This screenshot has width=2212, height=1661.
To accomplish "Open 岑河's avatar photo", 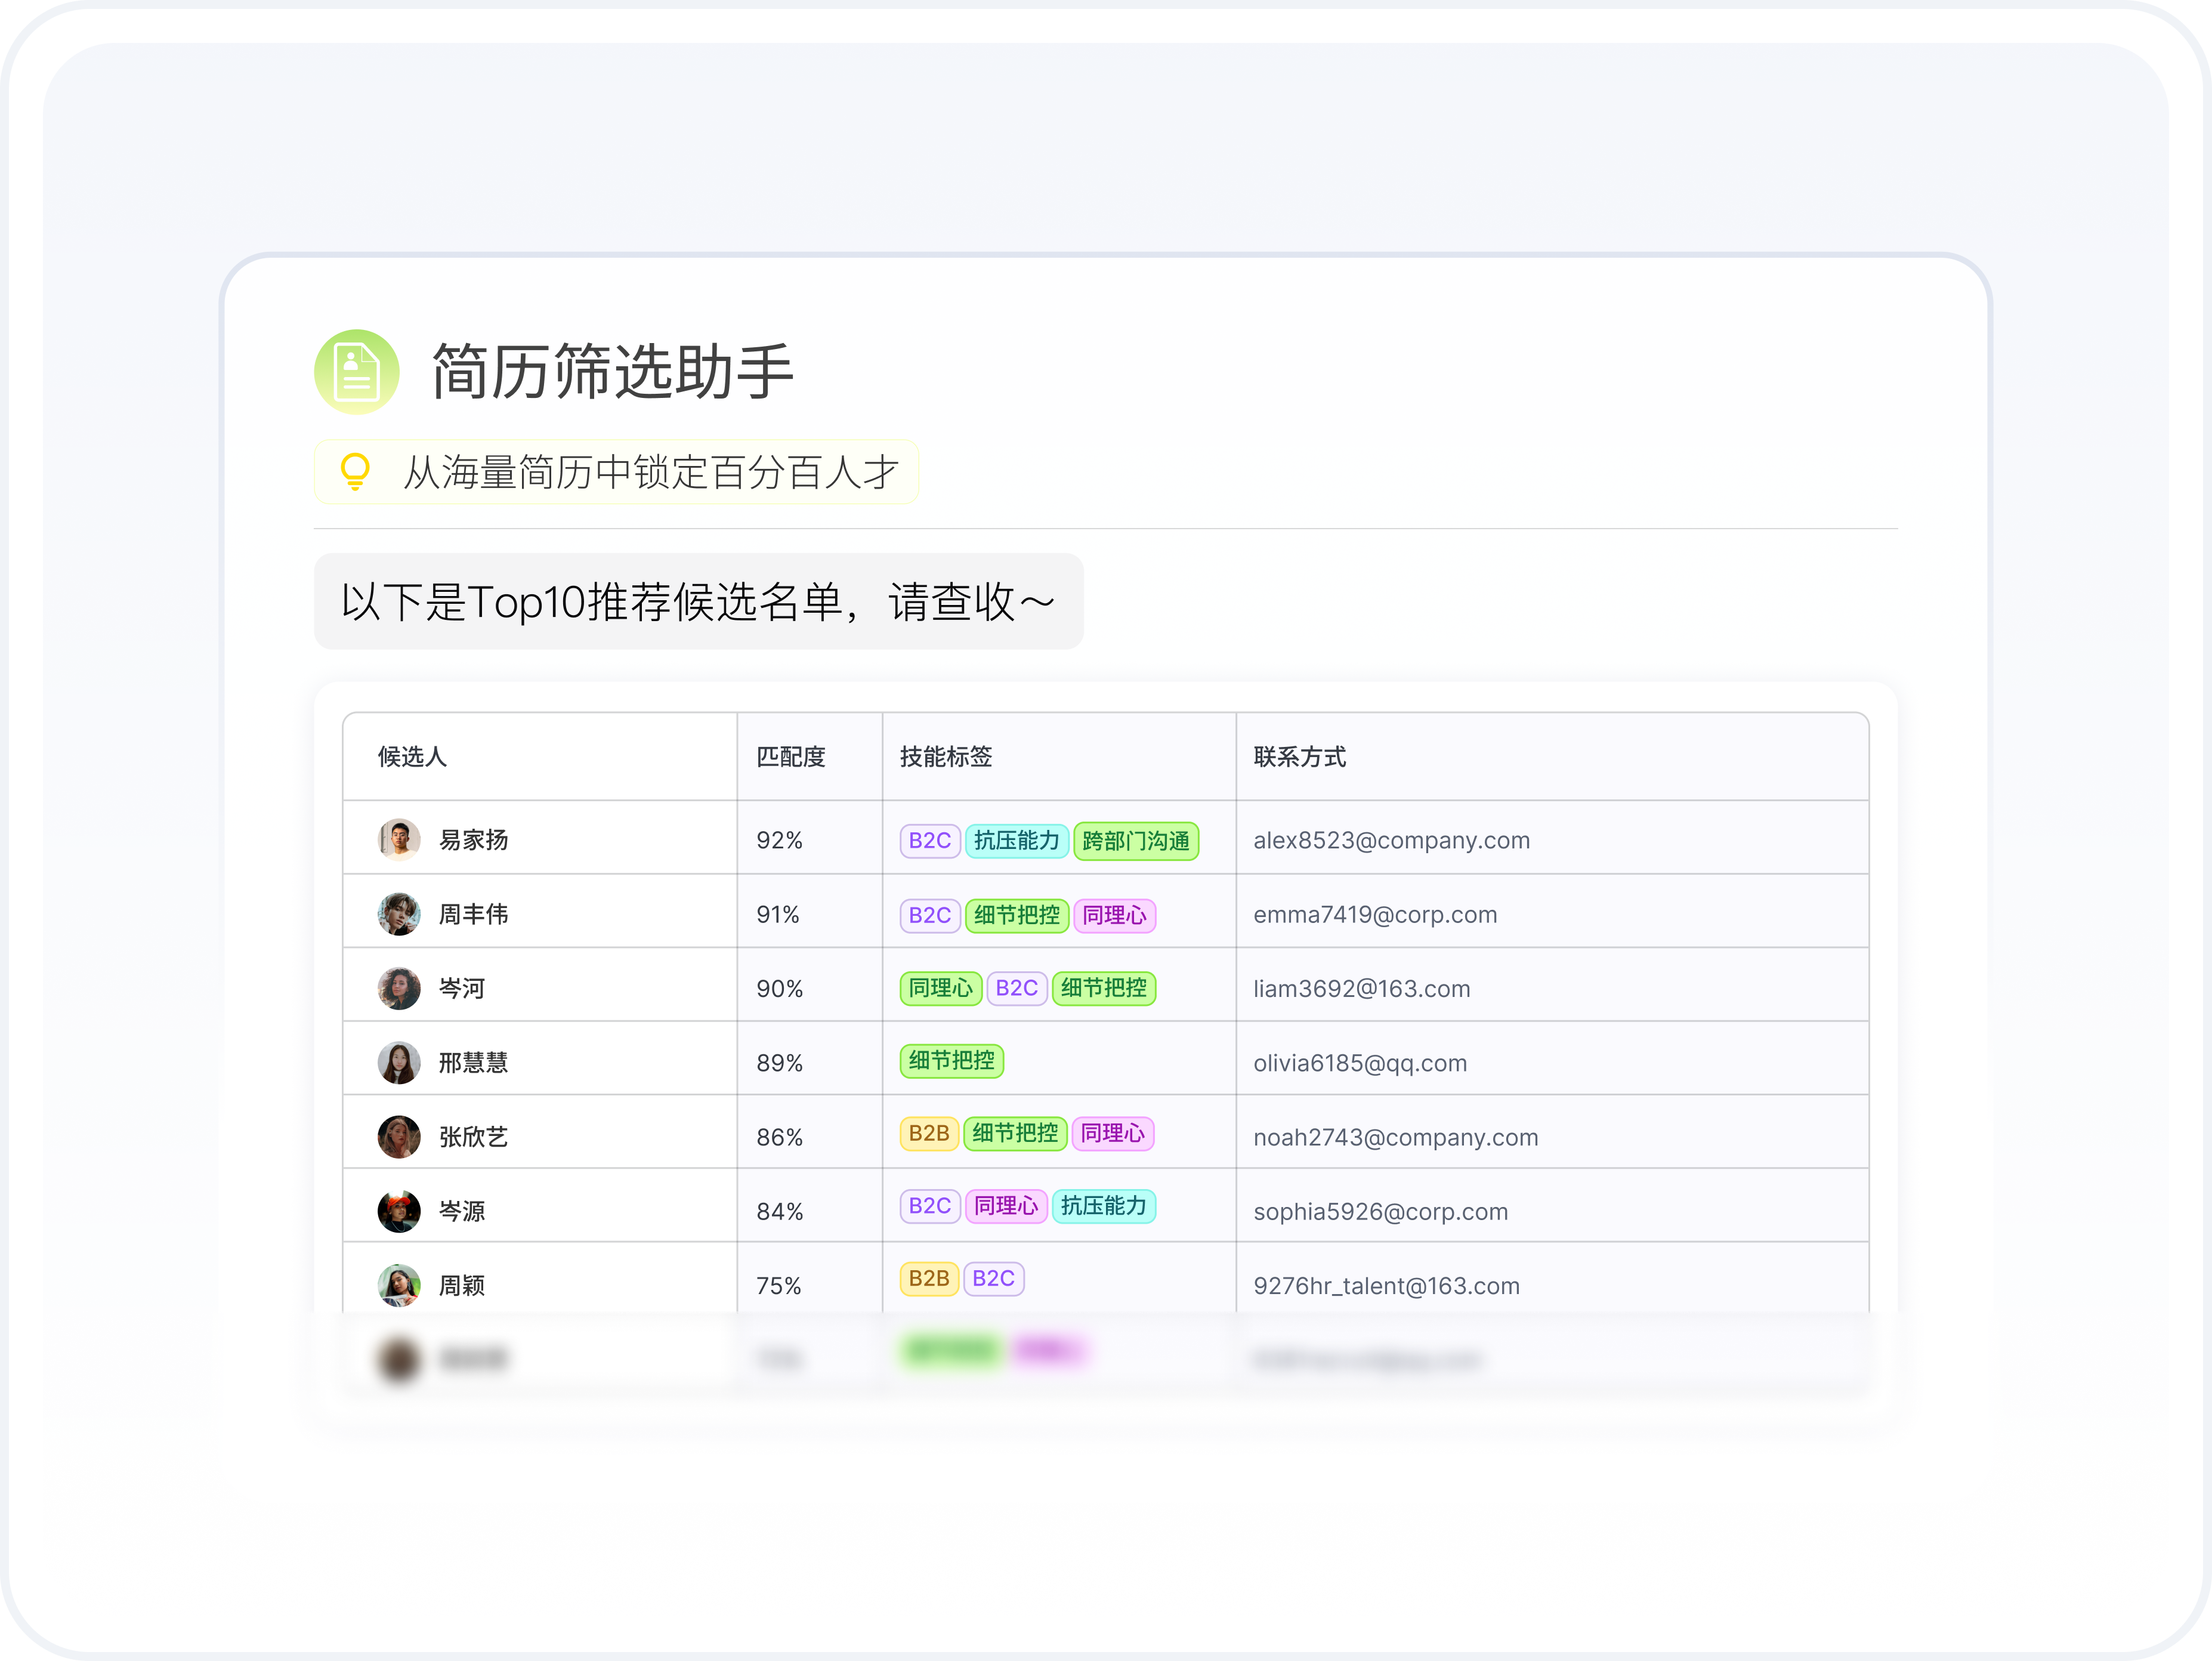I will point(399,988).
